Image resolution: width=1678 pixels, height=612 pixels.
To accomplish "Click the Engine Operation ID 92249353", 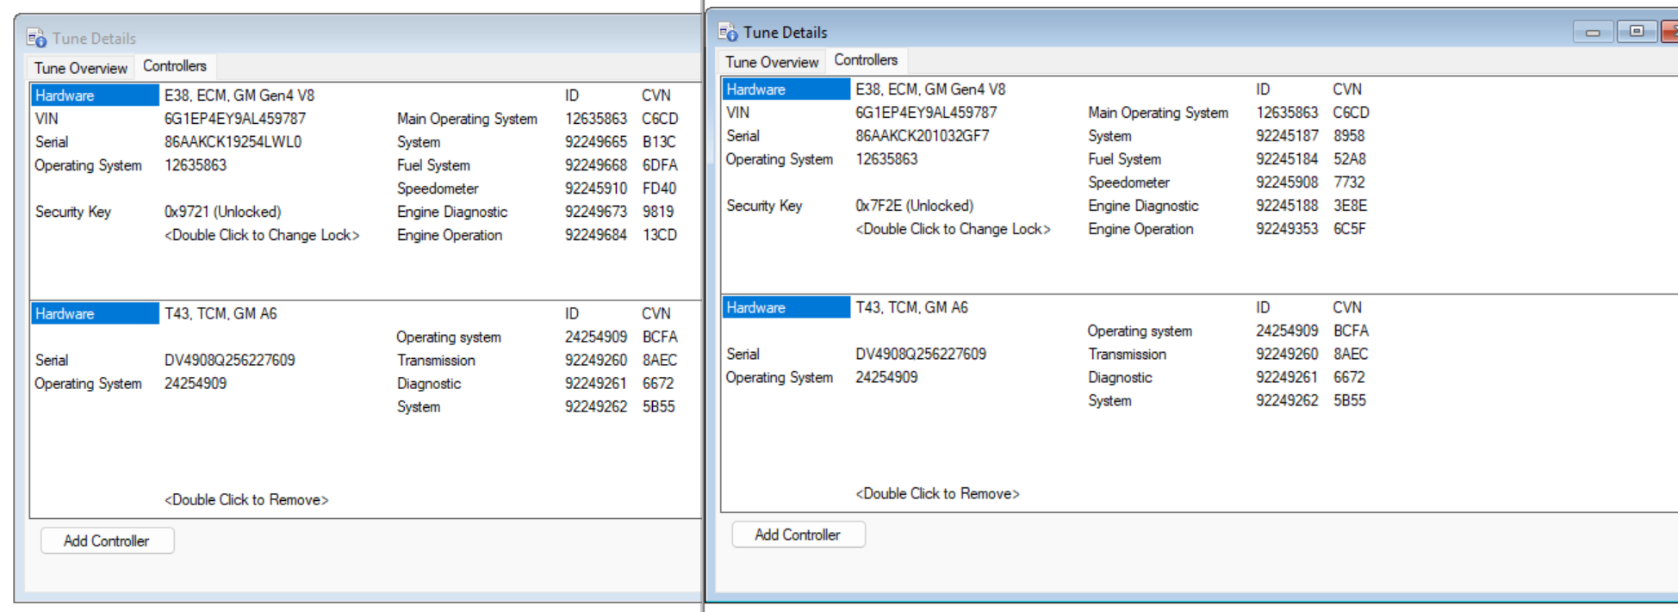I will click(1286, 229).
